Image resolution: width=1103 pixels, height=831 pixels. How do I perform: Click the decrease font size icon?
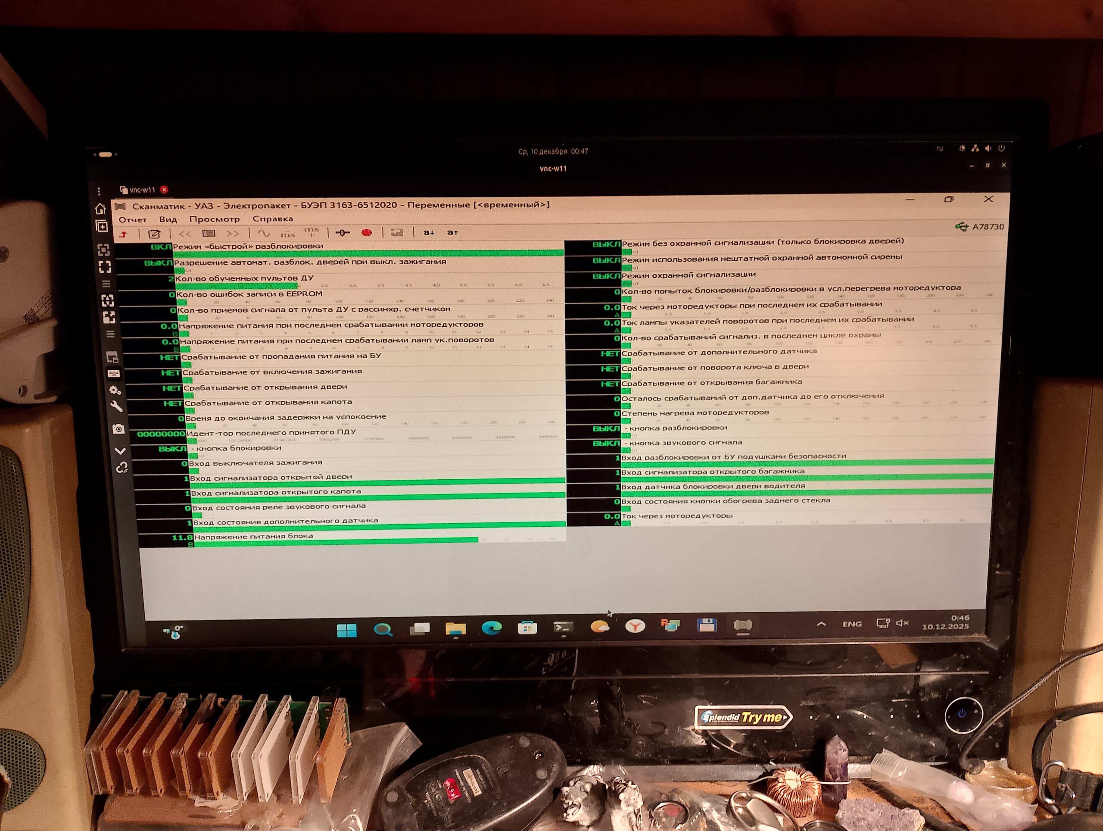(428, 232)
